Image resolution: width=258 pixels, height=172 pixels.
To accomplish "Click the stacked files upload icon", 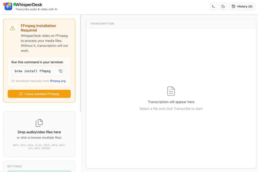I will pos(39,123).
